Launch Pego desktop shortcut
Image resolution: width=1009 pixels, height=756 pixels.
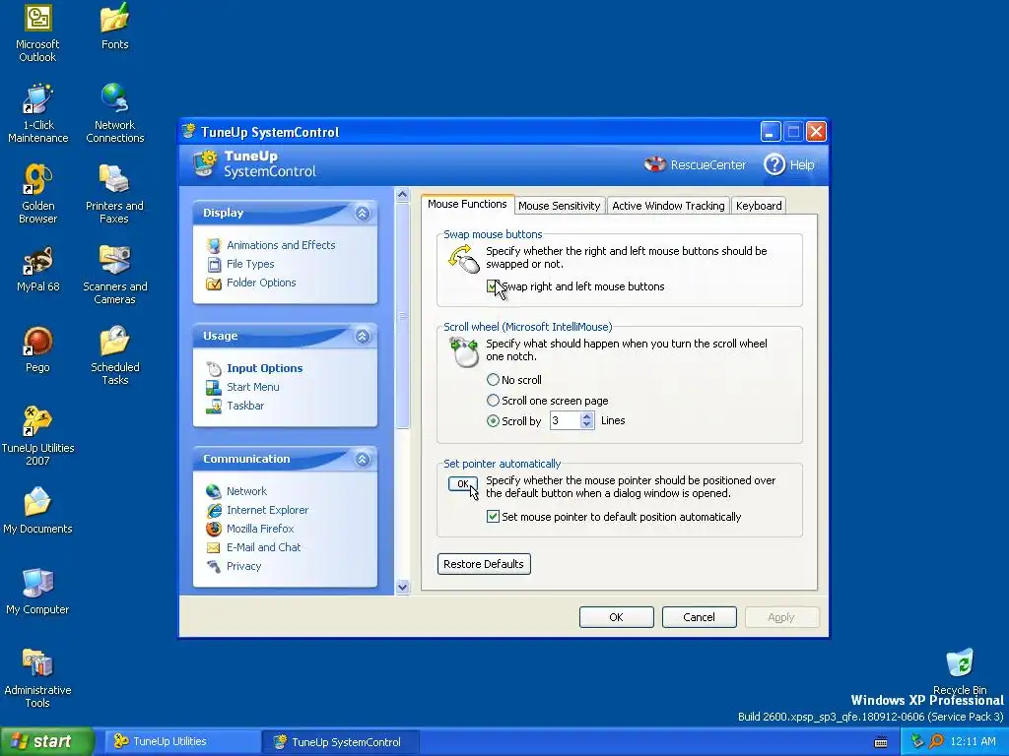coord(37,342)
